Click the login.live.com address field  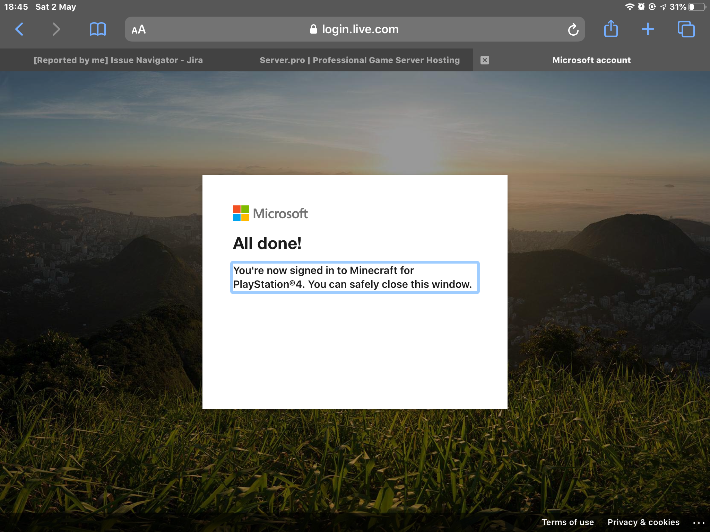(x=361, y=29)
